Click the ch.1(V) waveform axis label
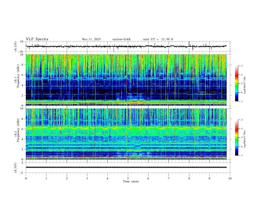The image size is (259, 200). point(16,46)
